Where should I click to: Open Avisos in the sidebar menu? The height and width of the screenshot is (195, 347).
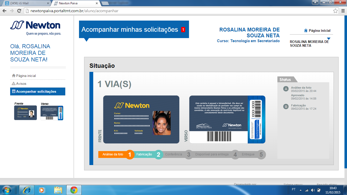(x=38, y=84)
